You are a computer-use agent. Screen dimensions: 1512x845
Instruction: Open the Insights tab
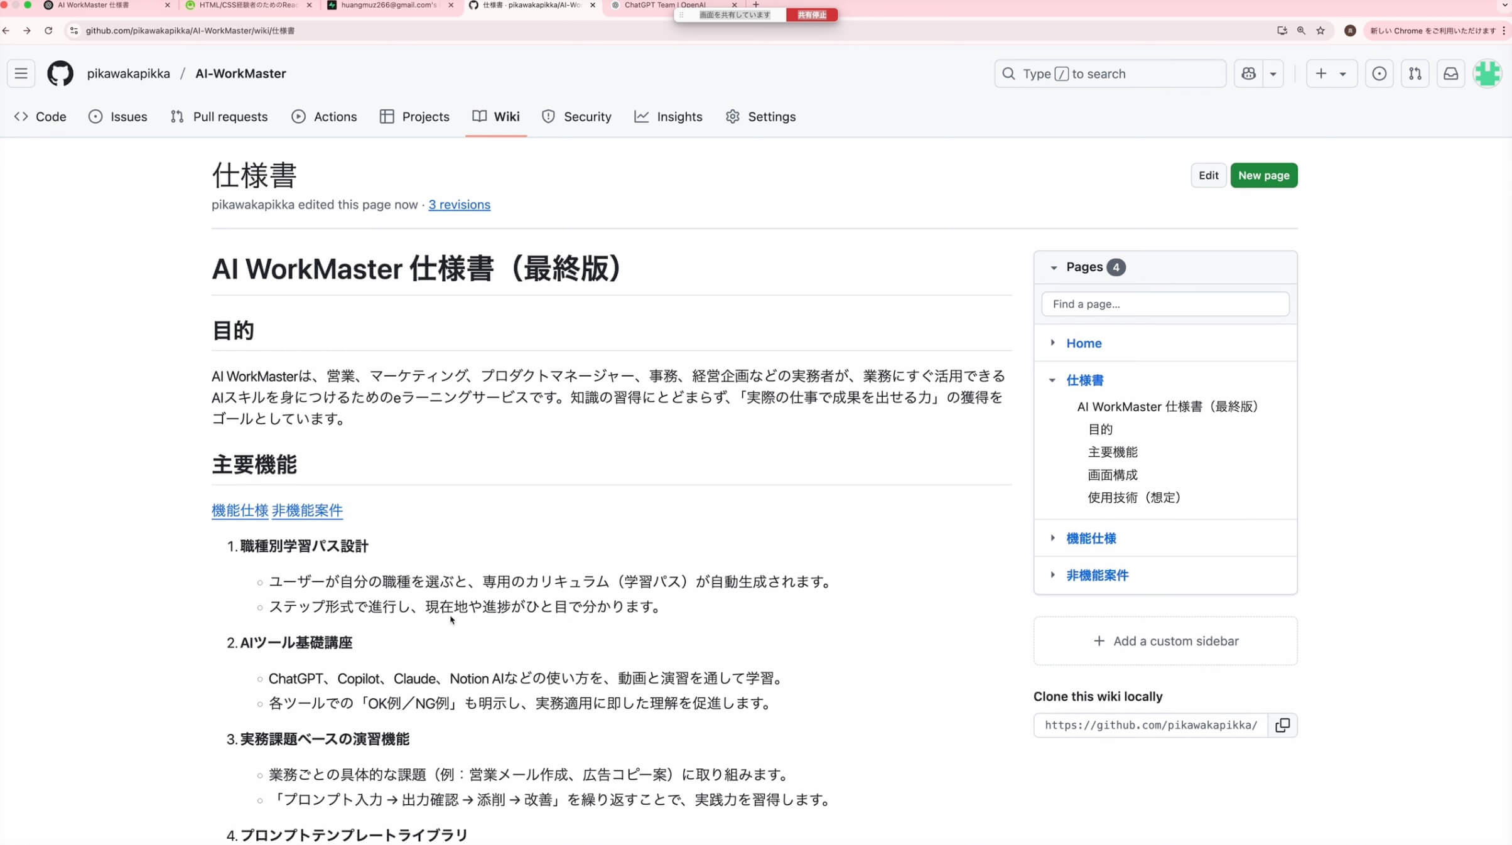pos(668,117)
